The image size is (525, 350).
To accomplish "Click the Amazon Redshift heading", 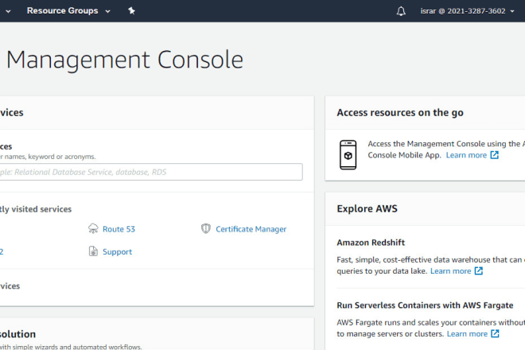I will coord(371,243).
